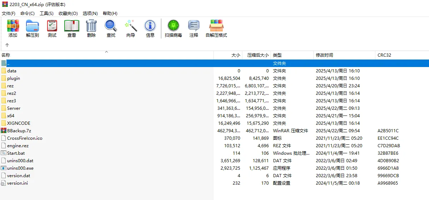Image resolution: width=429 pixels, height=200 pixels.
Task: Click type label Windows 批处理
Action: pyautogui.click(x=291, y=153)
